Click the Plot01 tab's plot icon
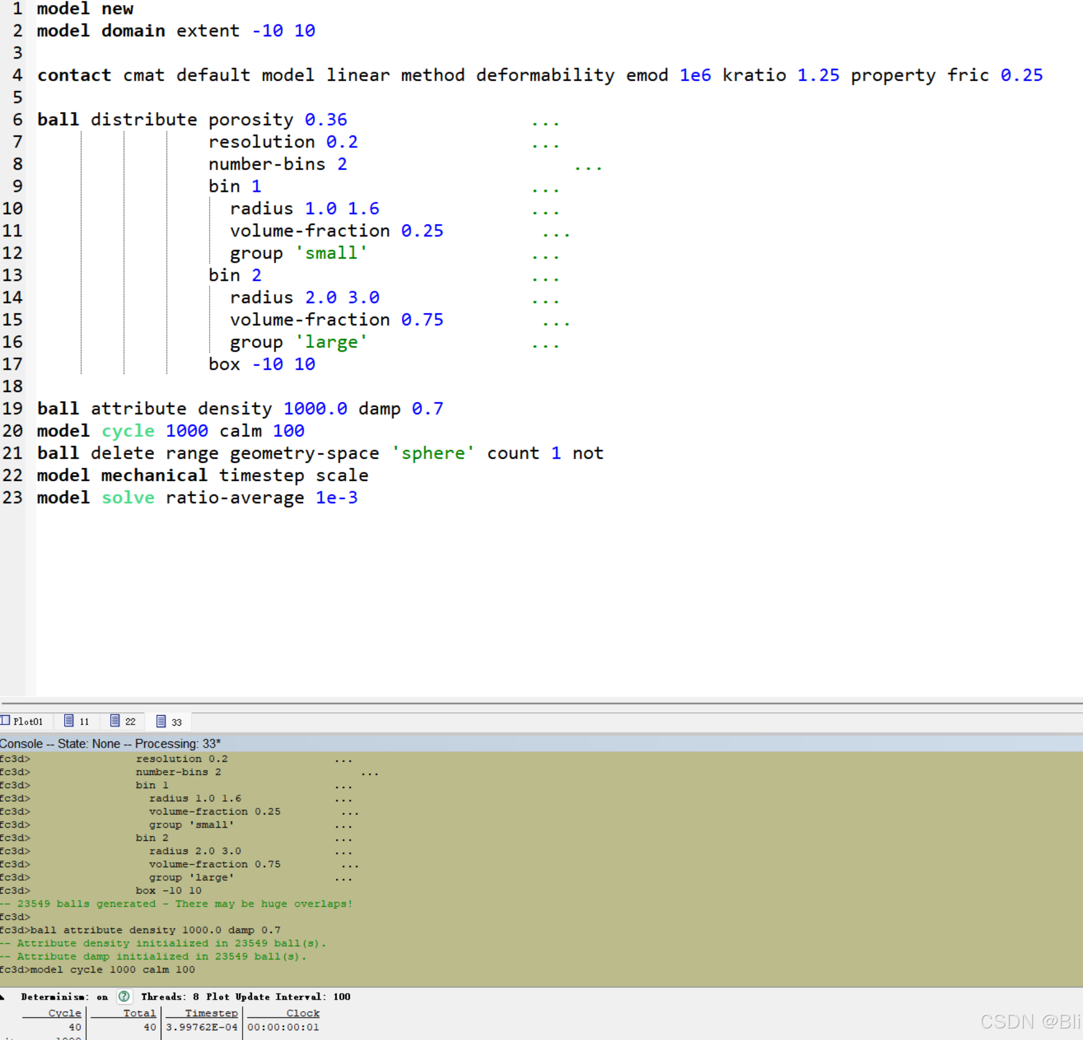 [5, 720]
